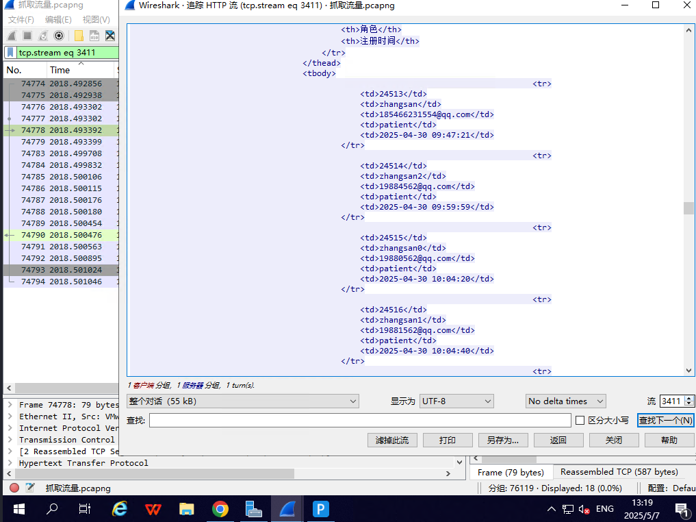Open the 视图(V) menu
Viewport: 696px width, 522px height.
click(96, 20)
